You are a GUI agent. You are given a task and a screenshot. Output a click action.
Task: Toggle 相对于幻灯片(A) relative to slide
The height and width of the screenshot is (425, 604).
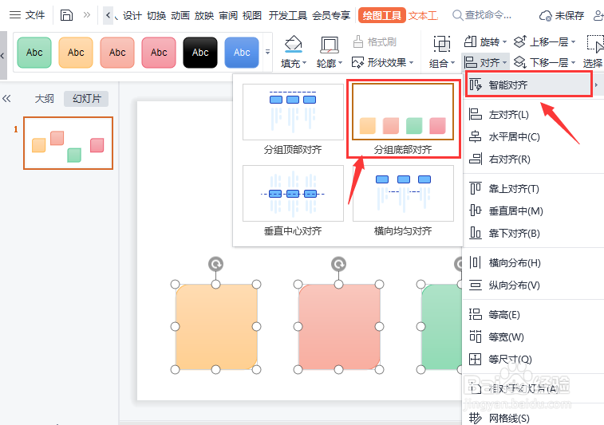pyautogui.click(x=523, y=388)
